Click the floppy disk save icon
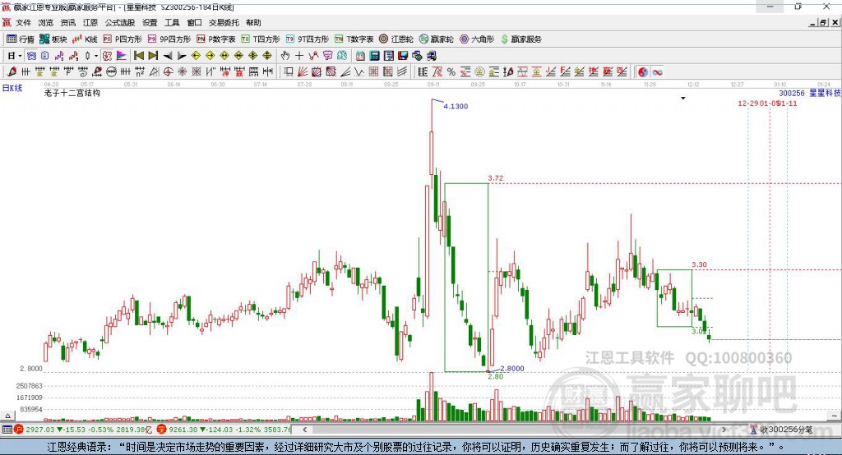The height and width of the screenshot is (455, 842). (403, 56)
